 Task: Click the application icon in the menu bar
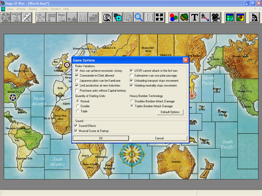3,9
